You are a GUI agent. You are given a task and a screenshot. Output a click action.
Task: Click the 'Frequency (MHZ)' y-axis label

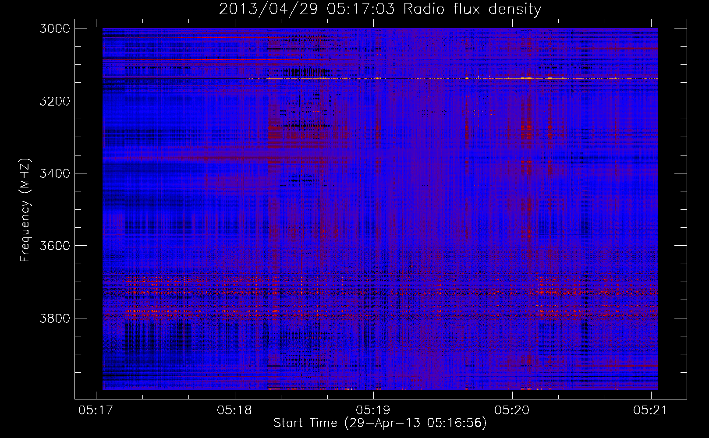tap(25, 210)
